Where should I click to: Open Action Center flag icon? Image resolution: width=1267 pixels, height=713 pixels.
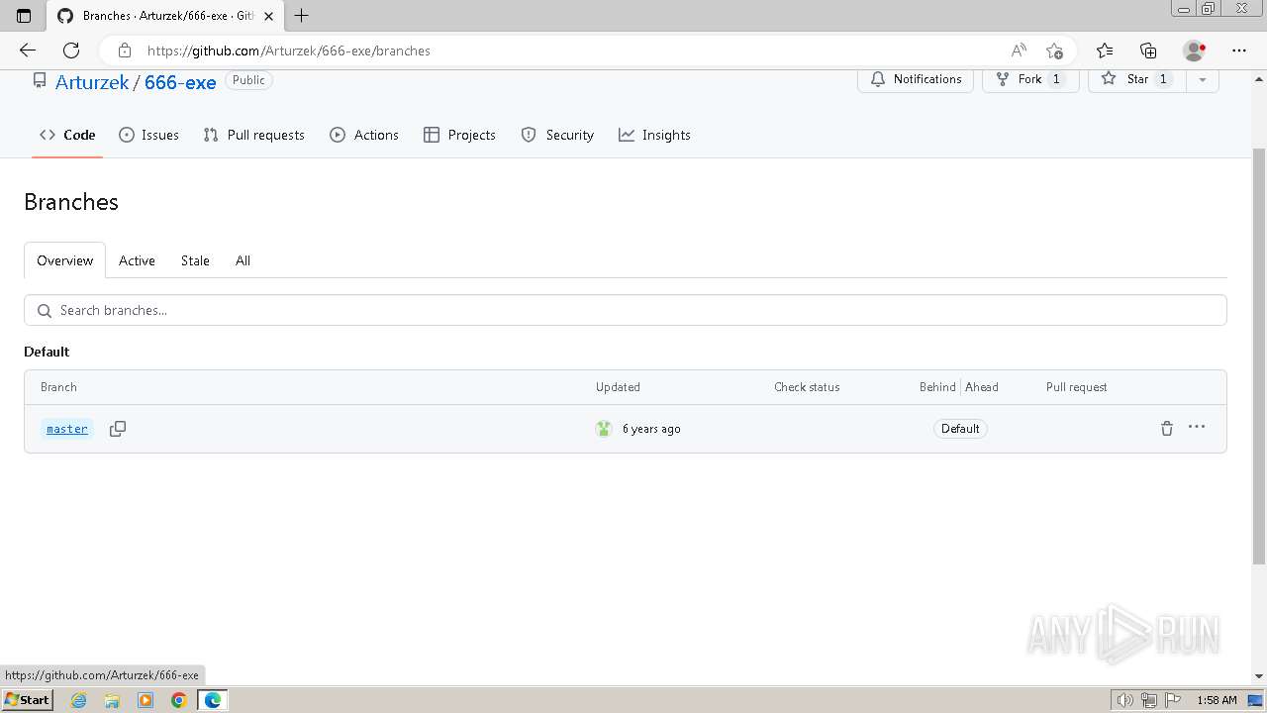point(1172,700)
